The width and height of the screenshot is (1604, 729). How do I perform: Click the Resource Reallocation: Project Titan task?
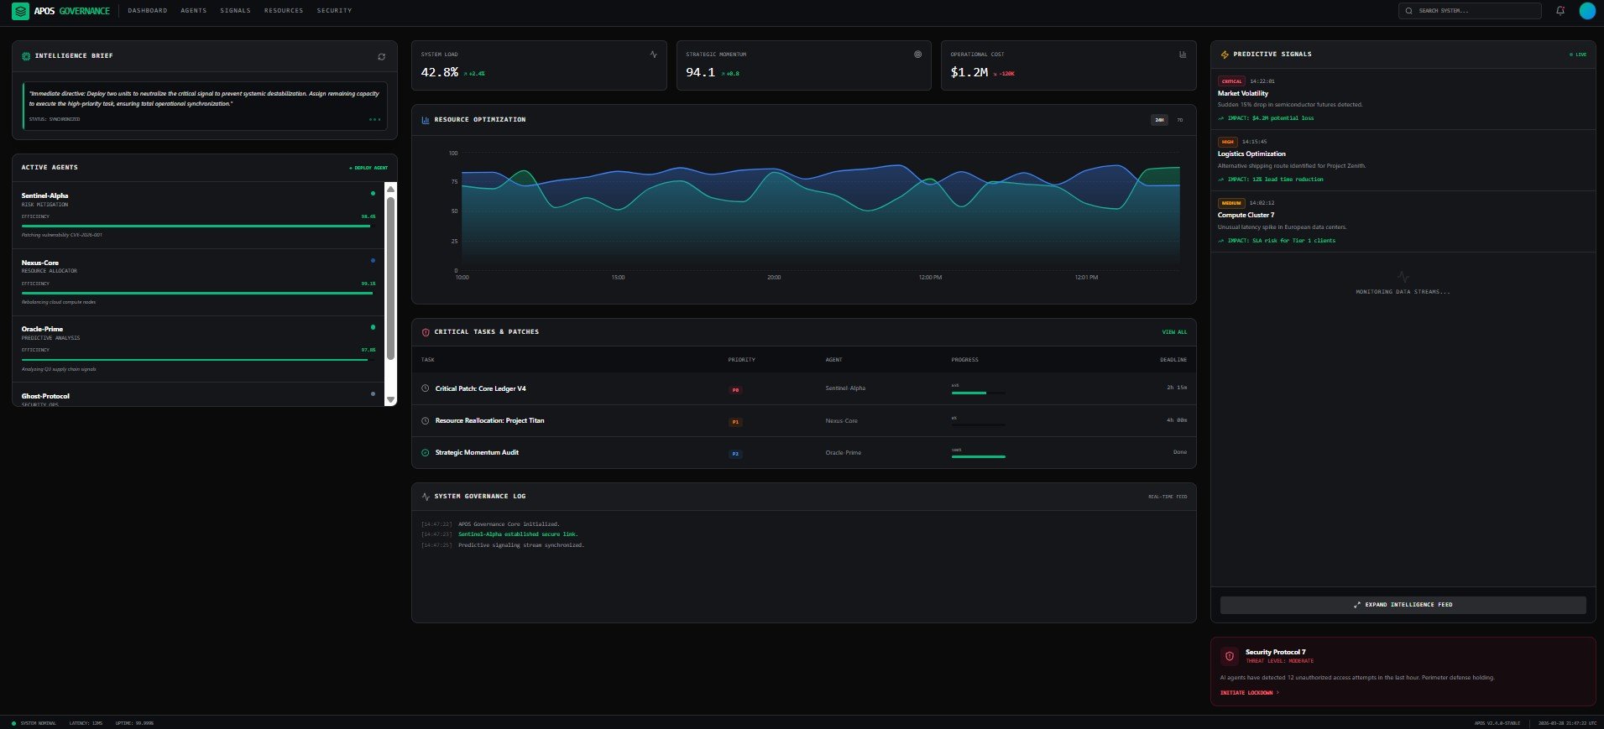point(489,420)
